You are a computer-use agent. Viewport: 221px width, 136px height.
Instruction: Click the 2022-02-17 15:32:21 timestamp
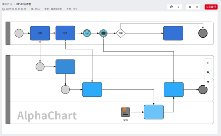16,9
